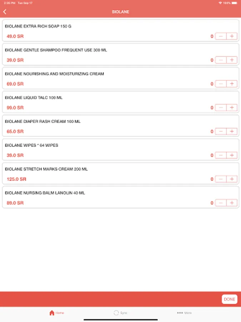Increase Diaper Rash Cream quantity
Image resolution: width=241 pixels, height=322 pixels.
232,131
